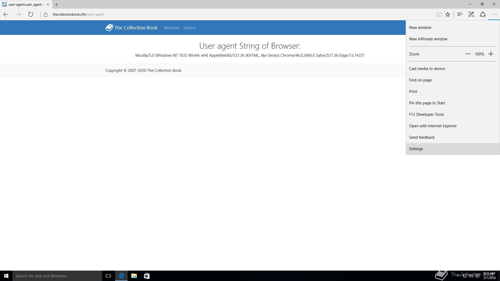This screenshot has height=281, width=500.
Task: Choose Open with Internet Explorer
Action: (x=433, y=126)
